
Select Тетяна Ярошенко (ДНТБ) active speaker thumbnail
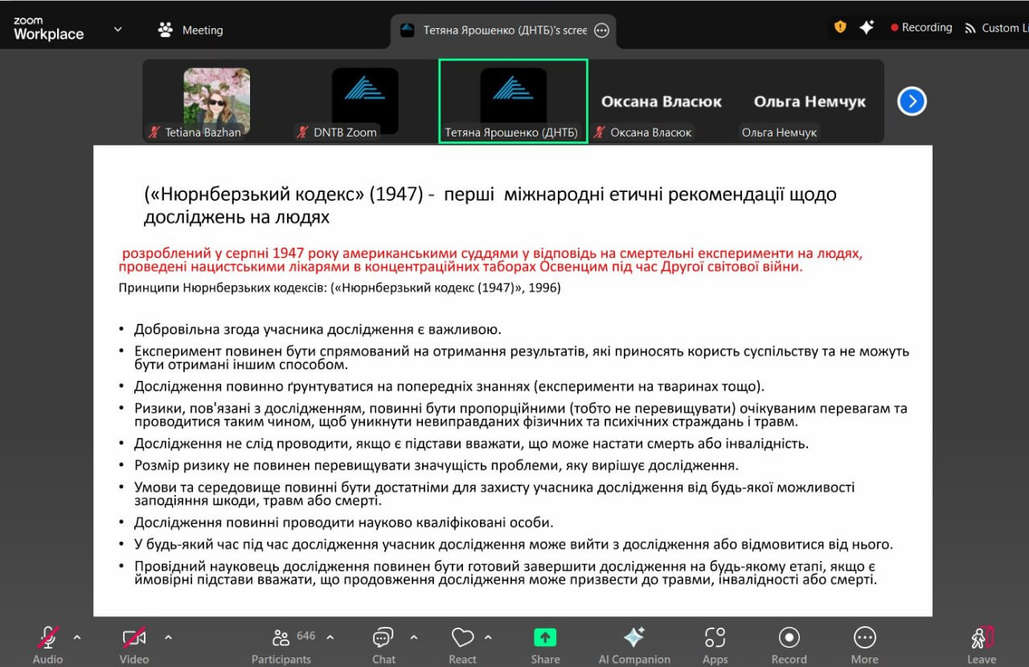[x=513, y=101]
